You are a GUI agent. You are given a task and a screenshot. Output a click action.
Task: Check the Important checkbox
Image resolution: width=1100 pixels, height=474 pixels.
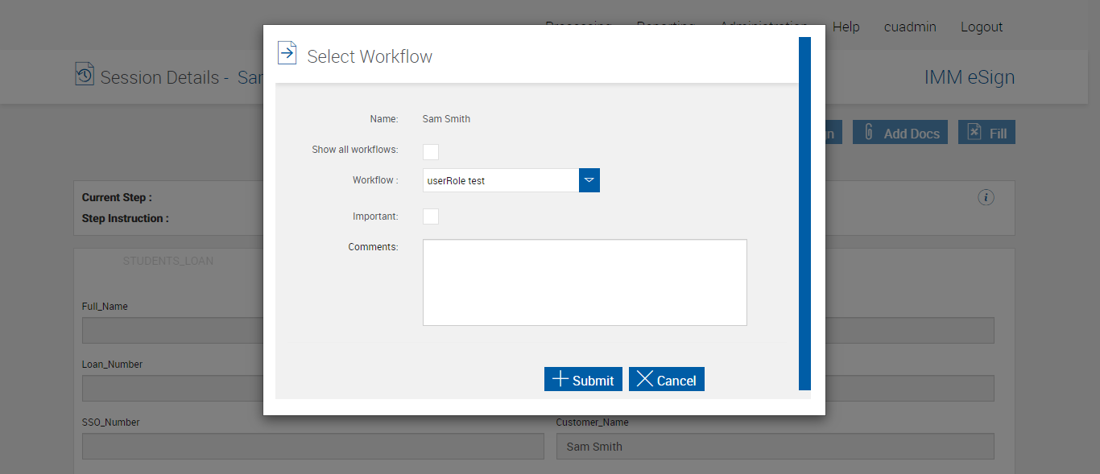[431, 216]
